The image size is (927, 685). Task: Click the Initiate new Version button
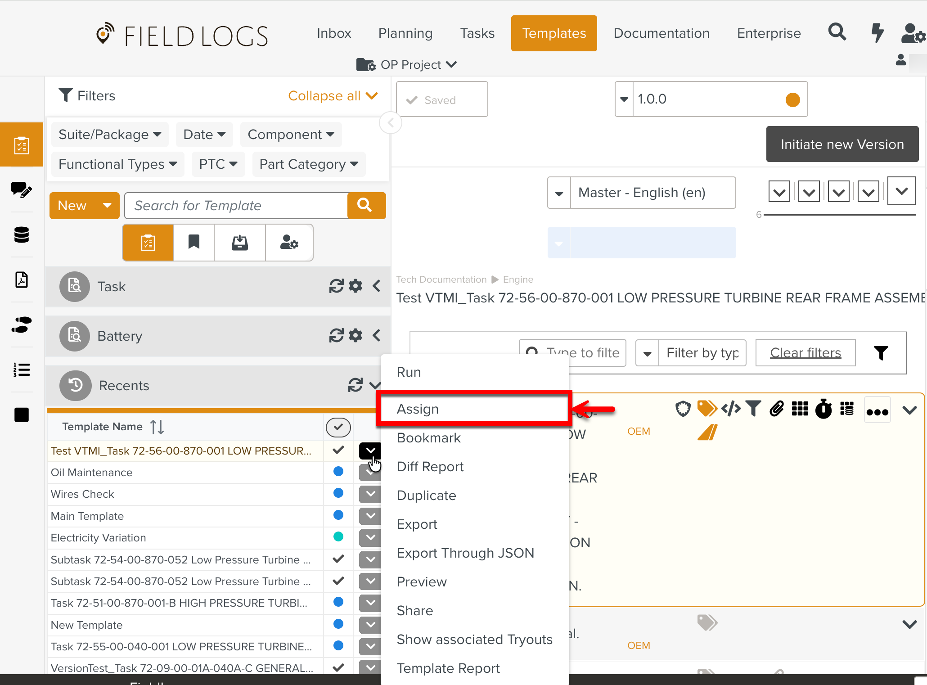point(842,144)
